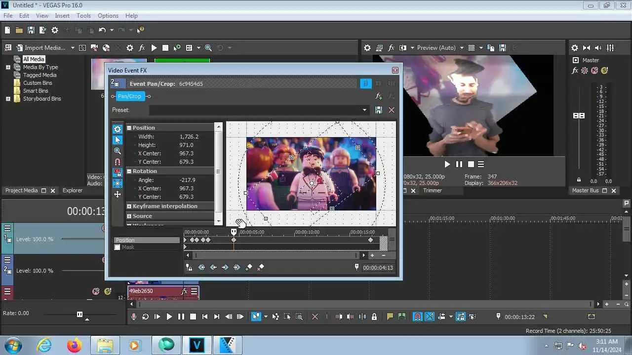Expand the Source section
The image size is (632, 355).
click(x=129, y=216)
